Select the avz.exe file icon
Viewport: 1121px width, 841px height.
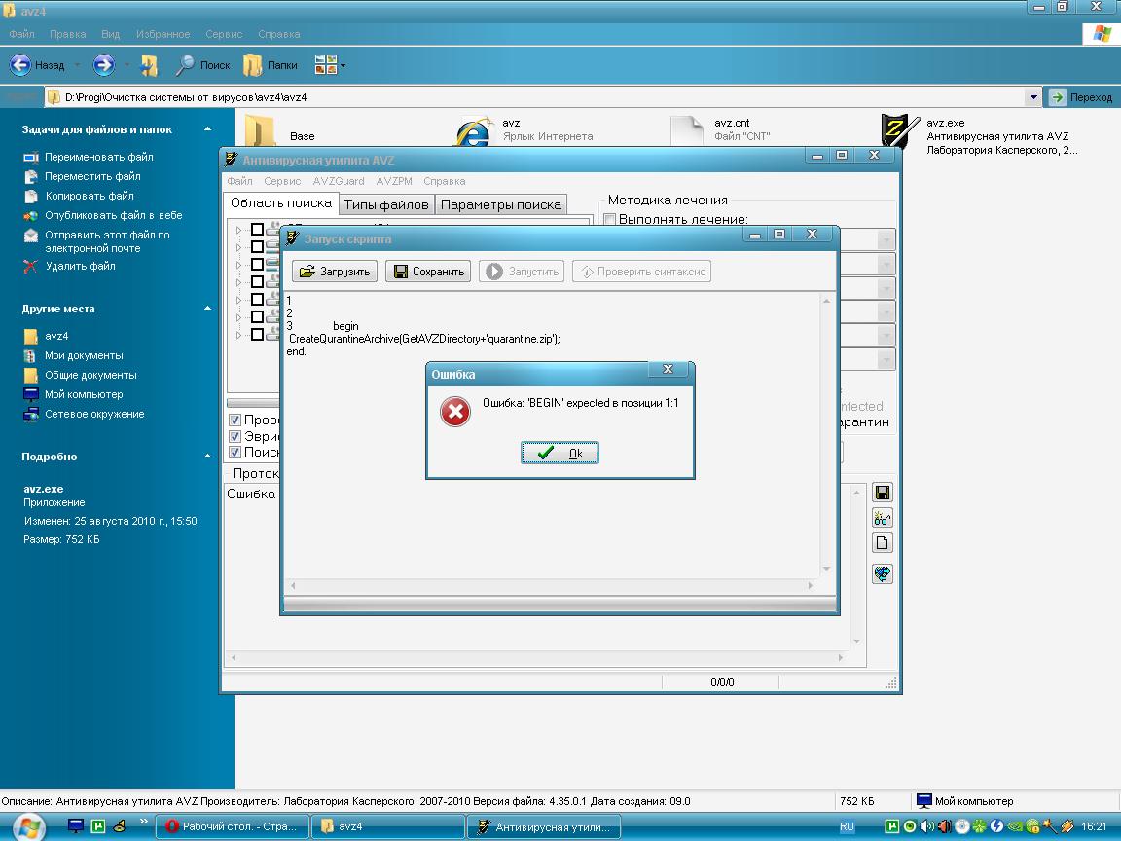pos(899,130)
